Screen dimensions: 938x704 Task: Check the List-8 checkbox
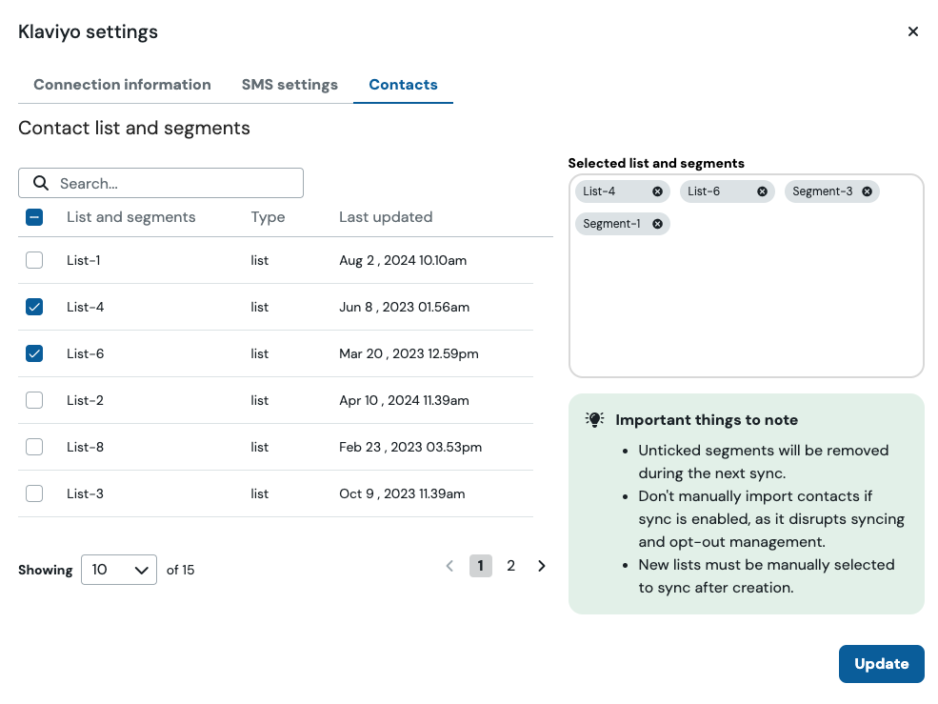click(x=34, y=447)
